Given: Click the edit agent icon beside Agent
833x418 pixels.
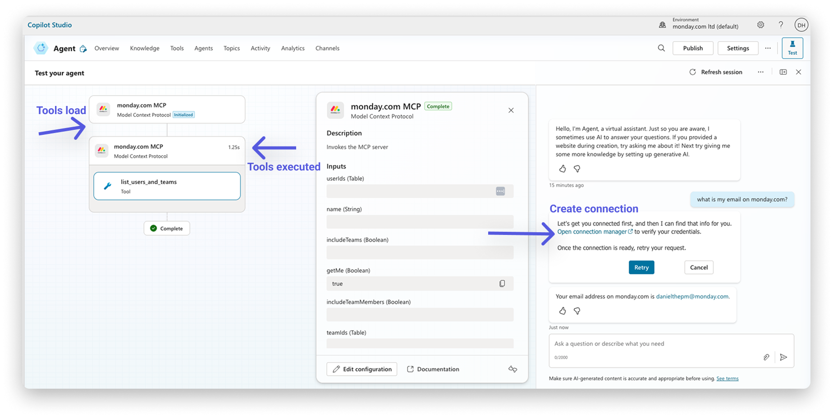Looking at the screenshot, I should (83, 49).
